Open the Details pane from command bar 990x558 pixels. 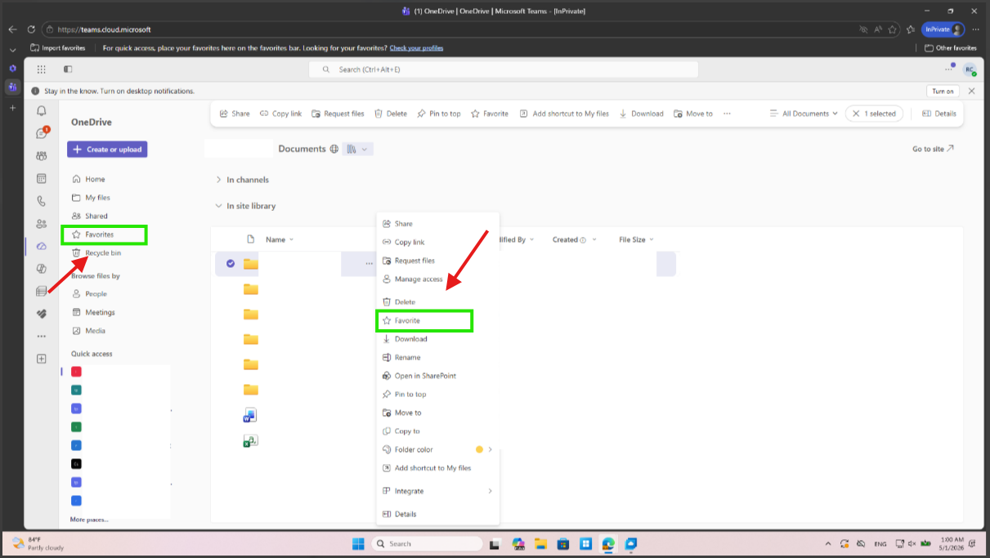939,114
